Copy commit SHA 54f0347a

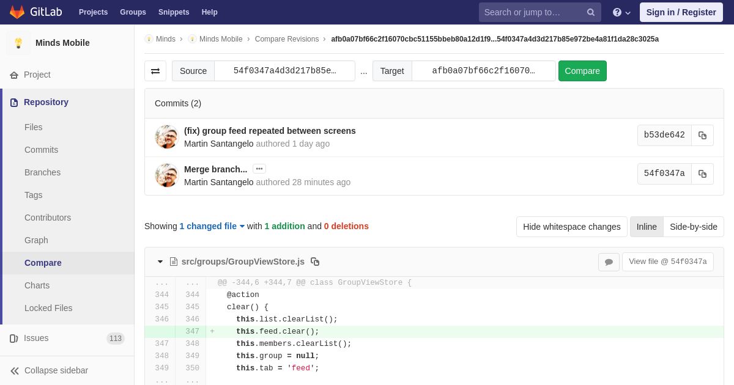(702, 174)
